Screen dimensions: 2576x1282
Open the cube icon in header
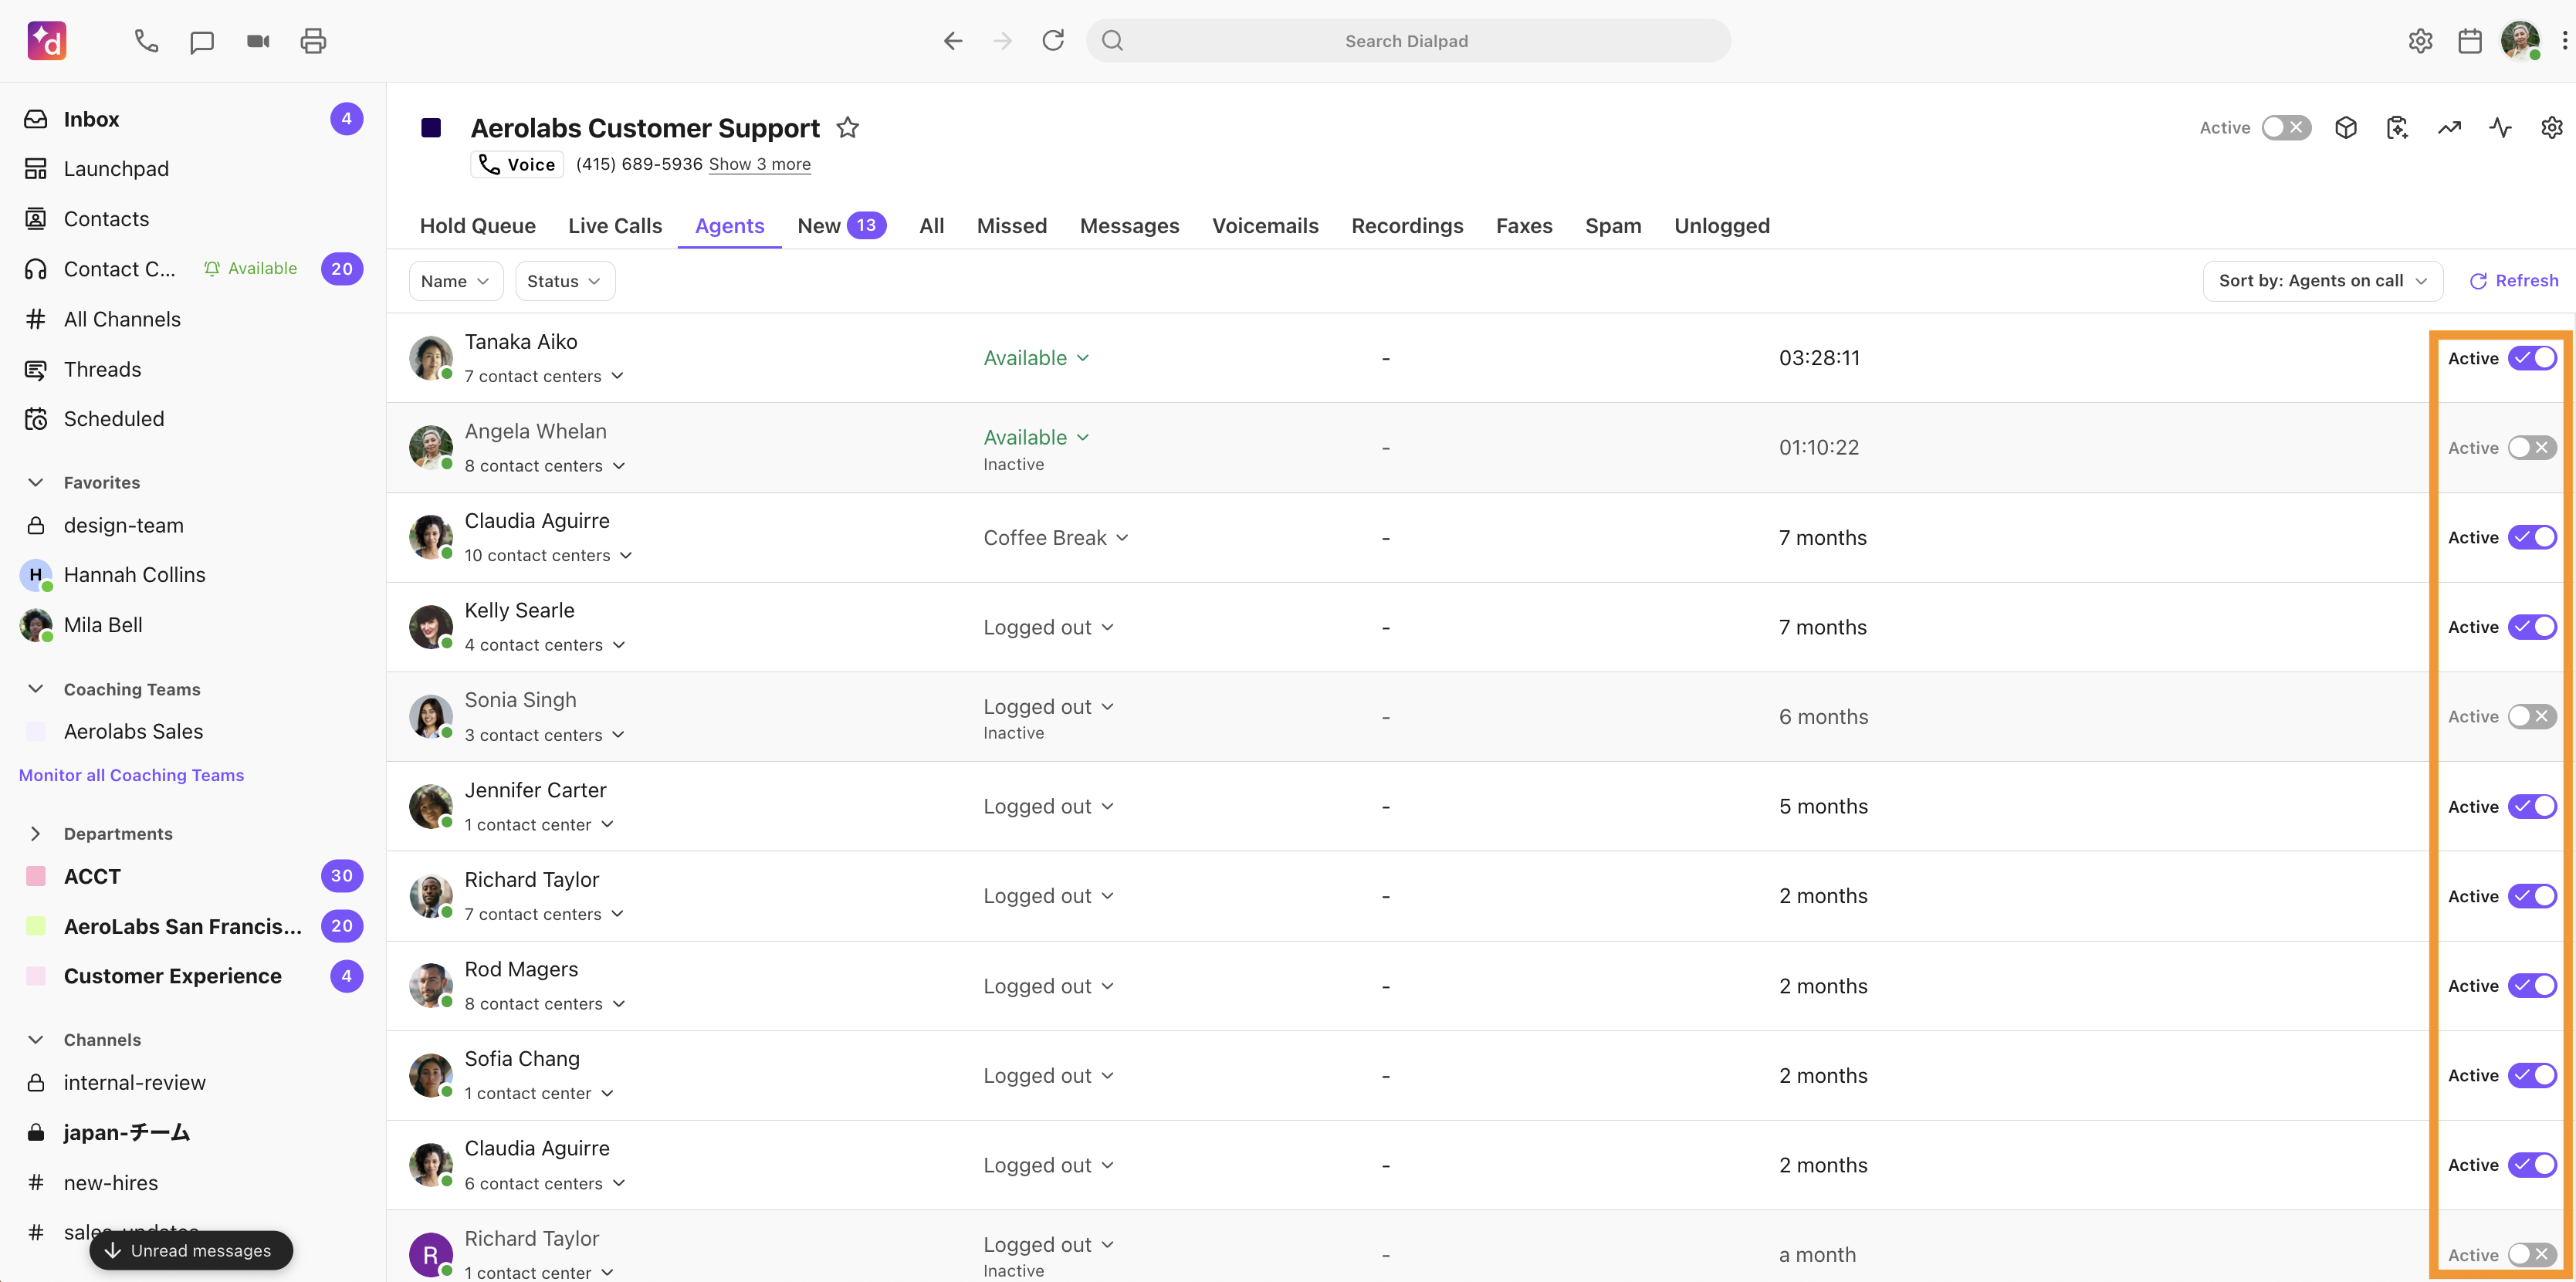click(x=2346, y=128)
